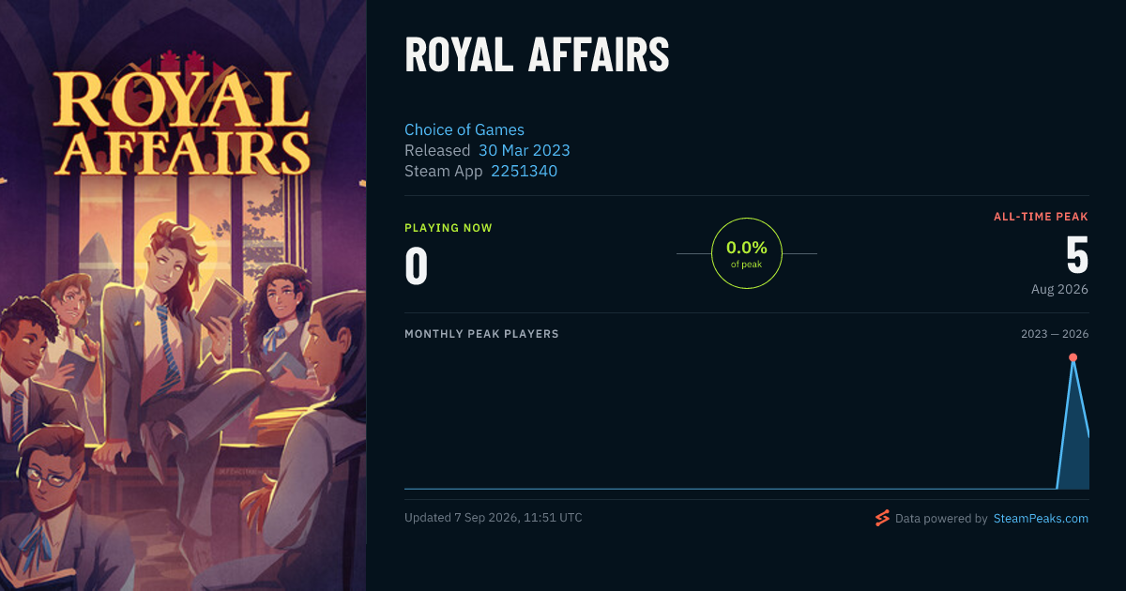This screenshot has height=591, width=1126.
Task: Click the flat baseline of the chart
Action: [x=730, y=489]
